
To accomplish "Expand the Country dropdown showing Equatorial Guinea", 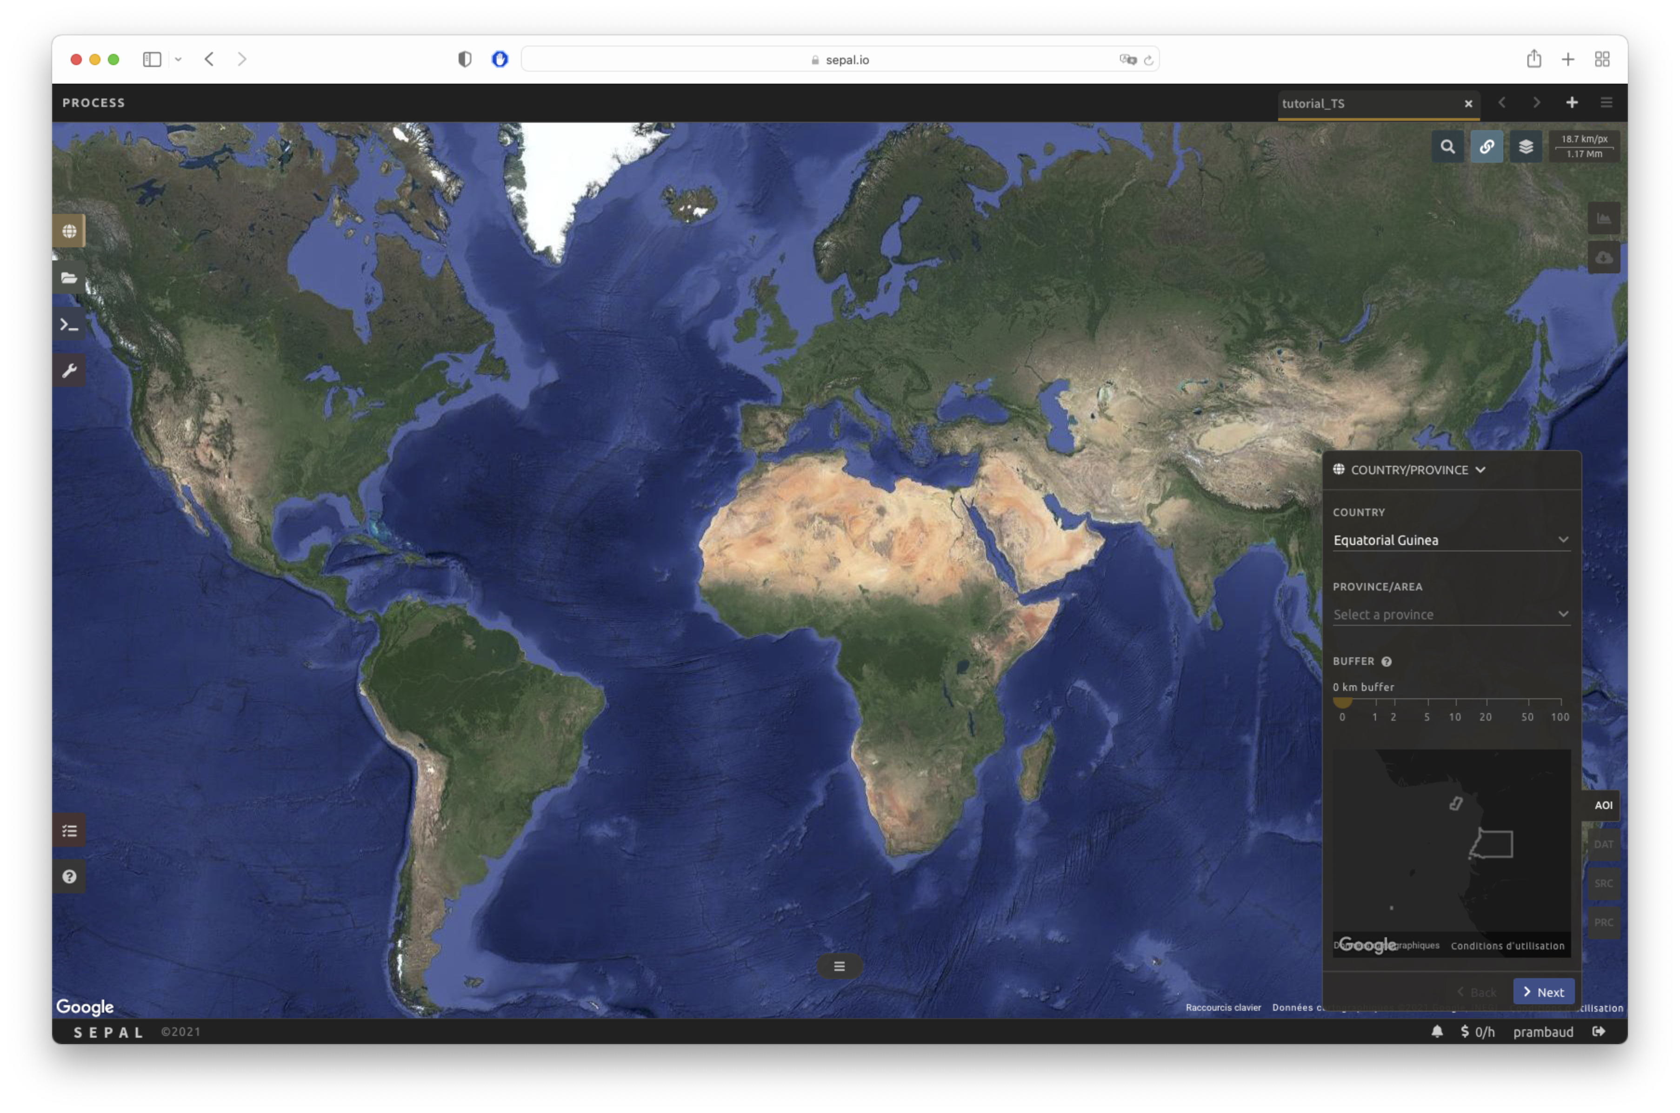I will point(1451,540).
